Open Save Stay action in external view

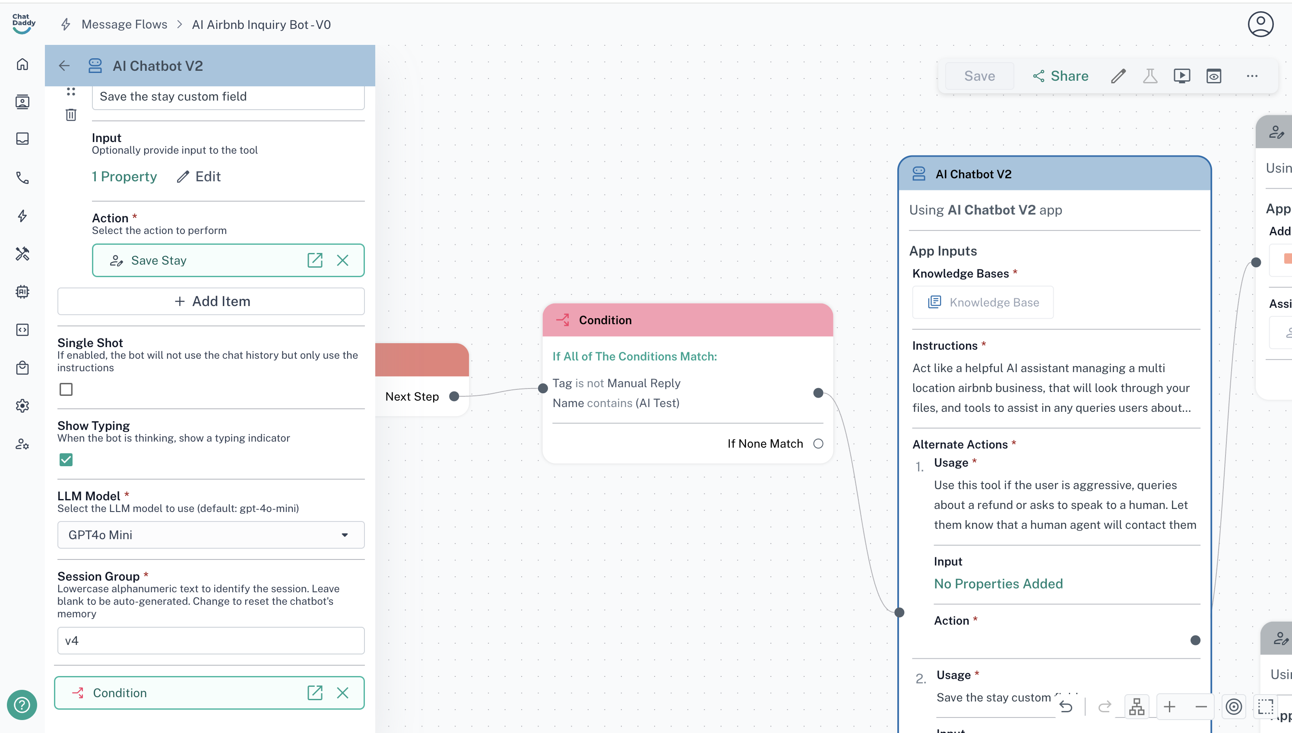(x=315, y=260)
